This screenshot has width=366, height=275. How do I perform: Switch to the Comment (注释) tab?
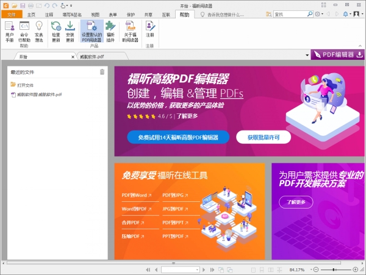coord(49,15)
